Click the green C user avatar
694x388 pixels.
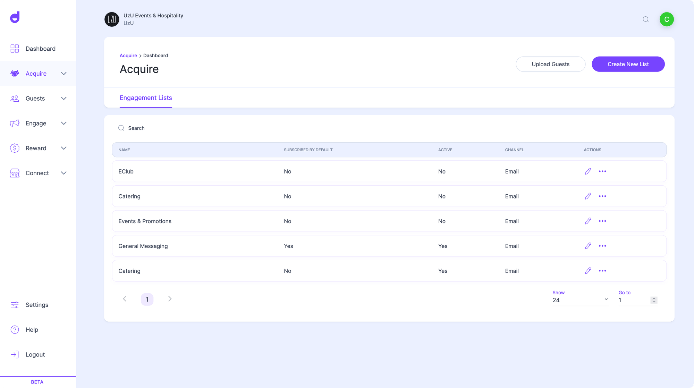point(667,19)
